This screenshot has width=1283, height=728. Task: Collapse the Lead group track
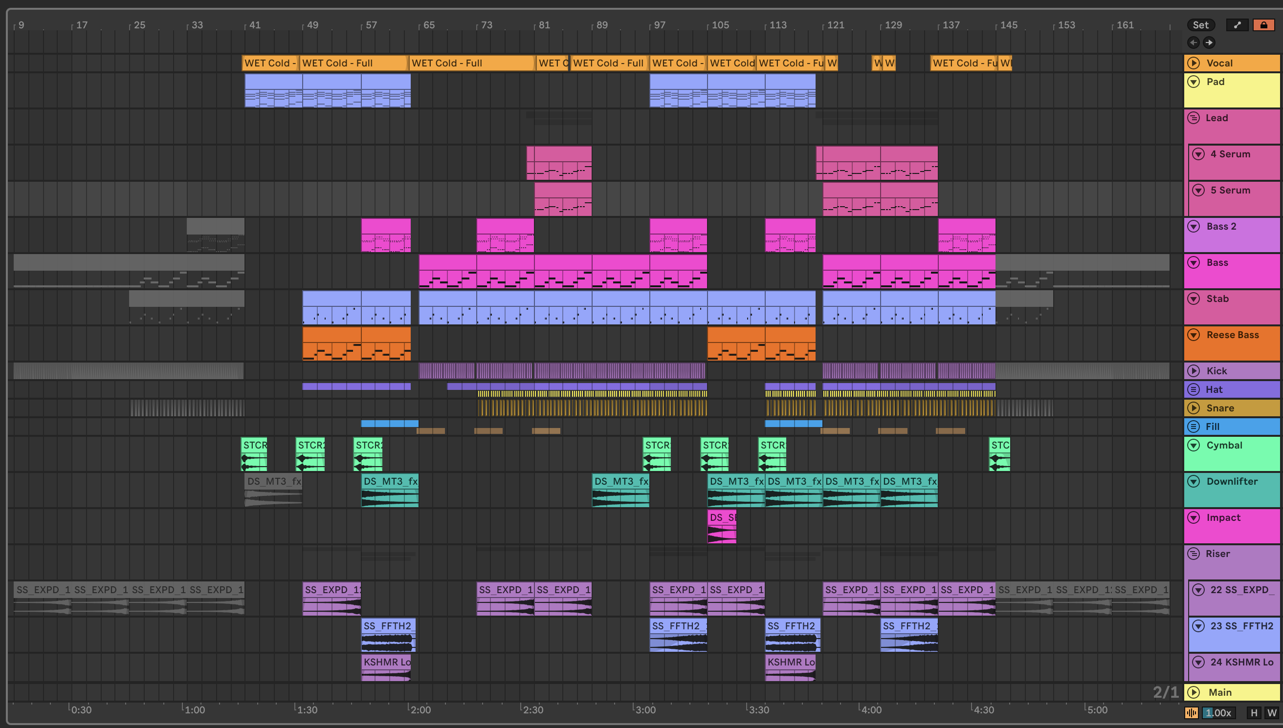[1194, 118]
